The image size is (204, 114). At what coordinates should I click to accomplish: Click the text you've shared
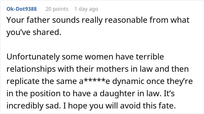click(x=34, y=32)
